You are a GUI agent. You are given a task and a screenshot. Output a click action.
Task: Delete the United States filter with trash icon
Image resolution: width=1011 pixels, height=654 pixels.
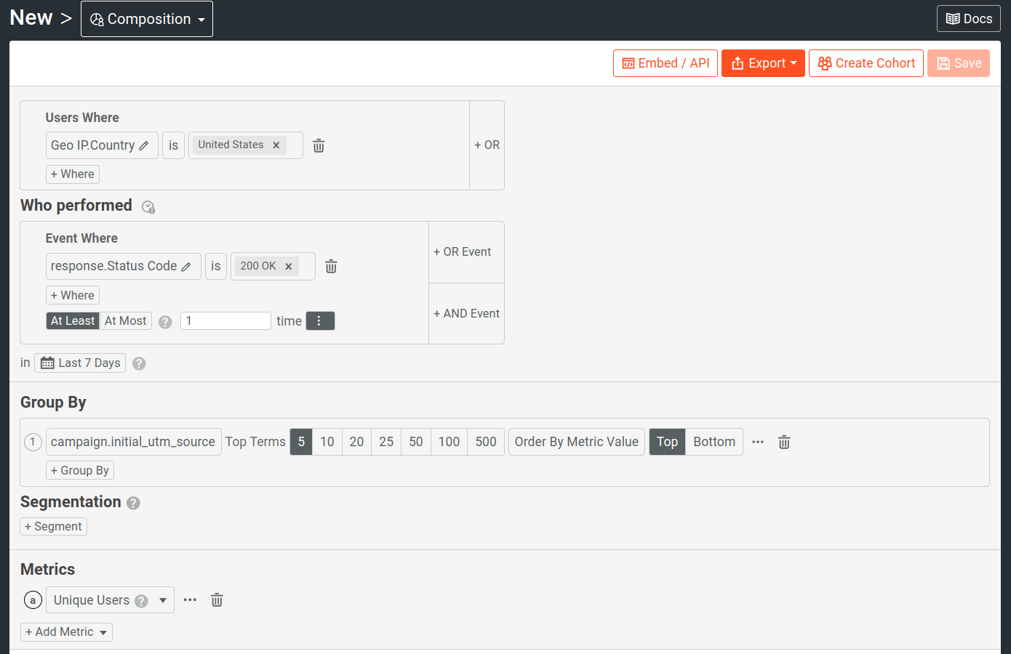pyautogui.click(x=318, y=145)
